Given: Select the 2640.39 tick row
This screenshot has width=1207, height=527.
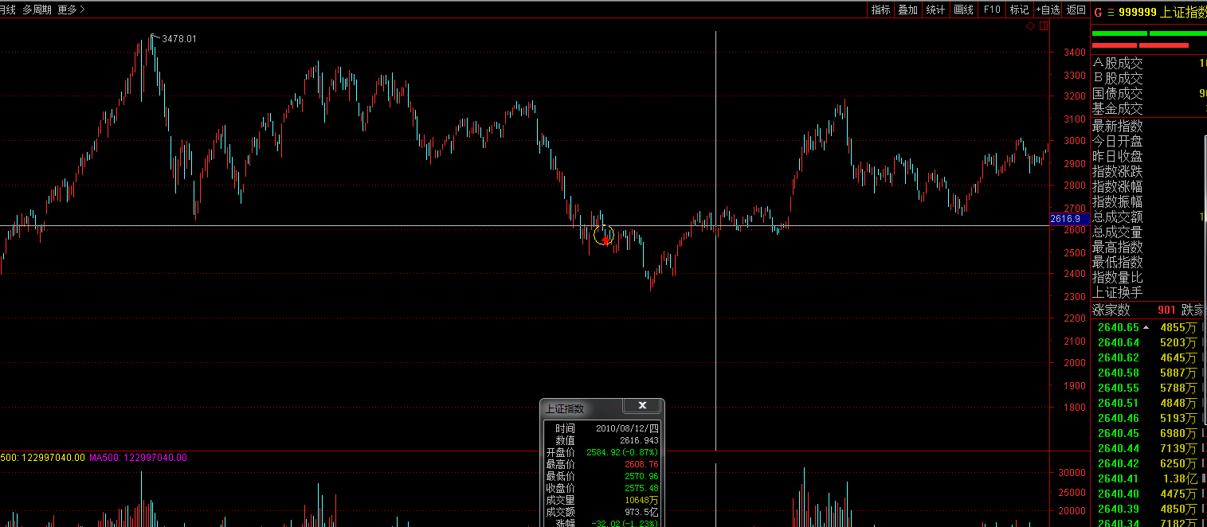Looking at the screenshot, I should coord(1149,509).
